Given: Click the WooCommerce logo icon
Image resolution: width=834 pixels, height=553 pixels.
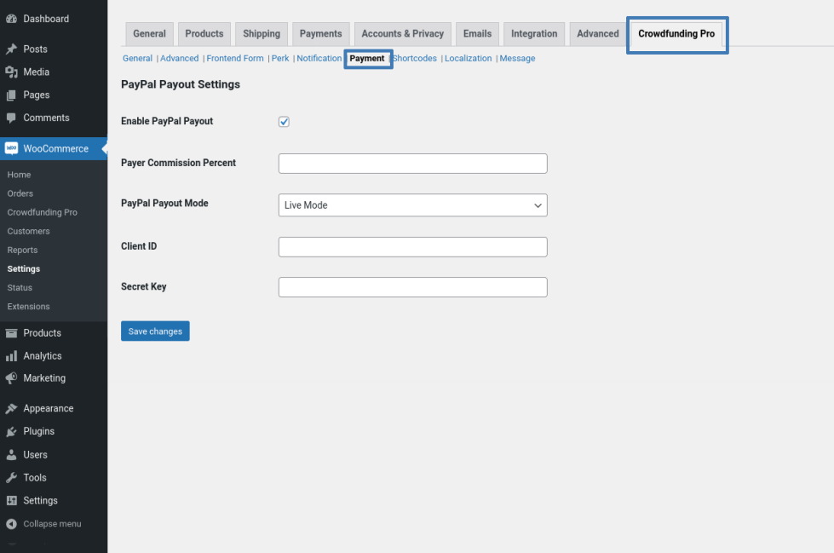Looking at the screenshot, I should 11,148.
